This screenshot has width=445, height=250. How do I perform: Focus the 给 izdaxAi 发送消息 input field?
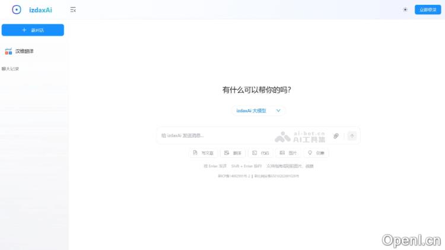coord(214,136)
